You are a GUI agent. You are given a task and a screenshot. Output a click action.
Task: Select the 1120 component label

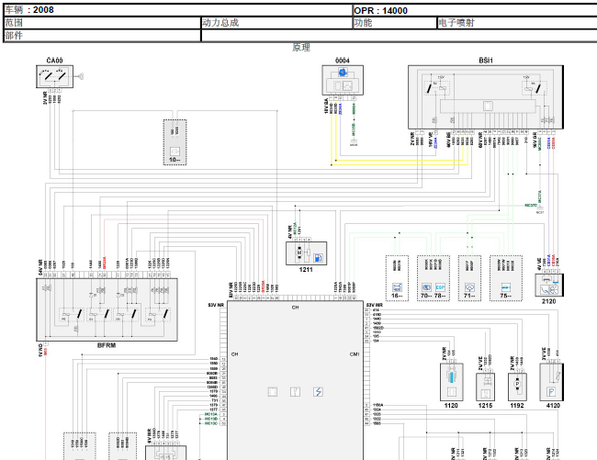451,406
